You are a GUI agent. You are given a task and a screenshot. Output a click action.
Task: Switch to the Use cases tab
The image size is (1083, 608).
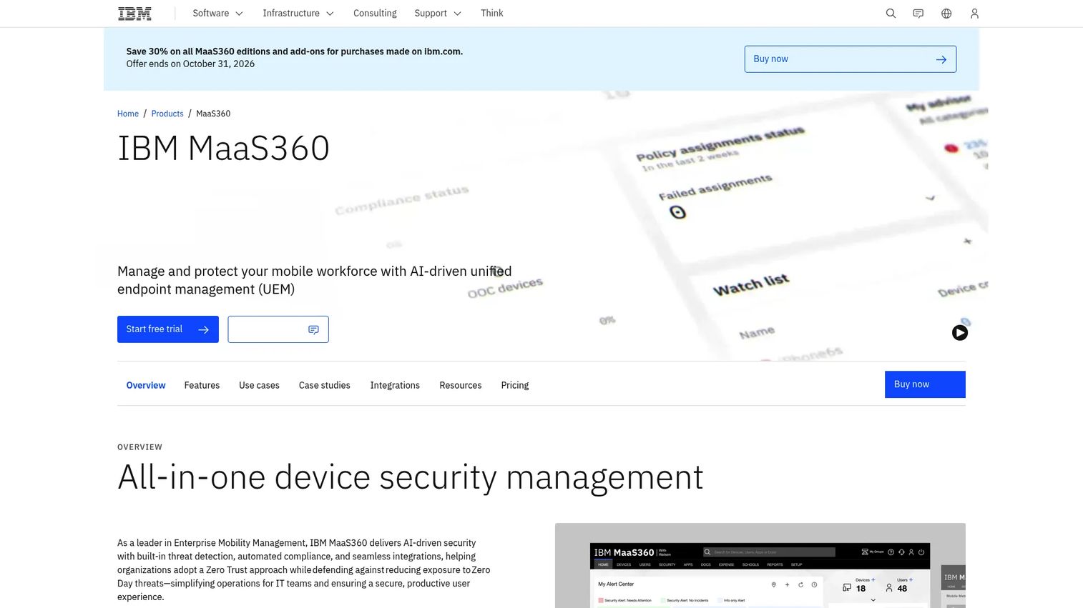point(259,385)
